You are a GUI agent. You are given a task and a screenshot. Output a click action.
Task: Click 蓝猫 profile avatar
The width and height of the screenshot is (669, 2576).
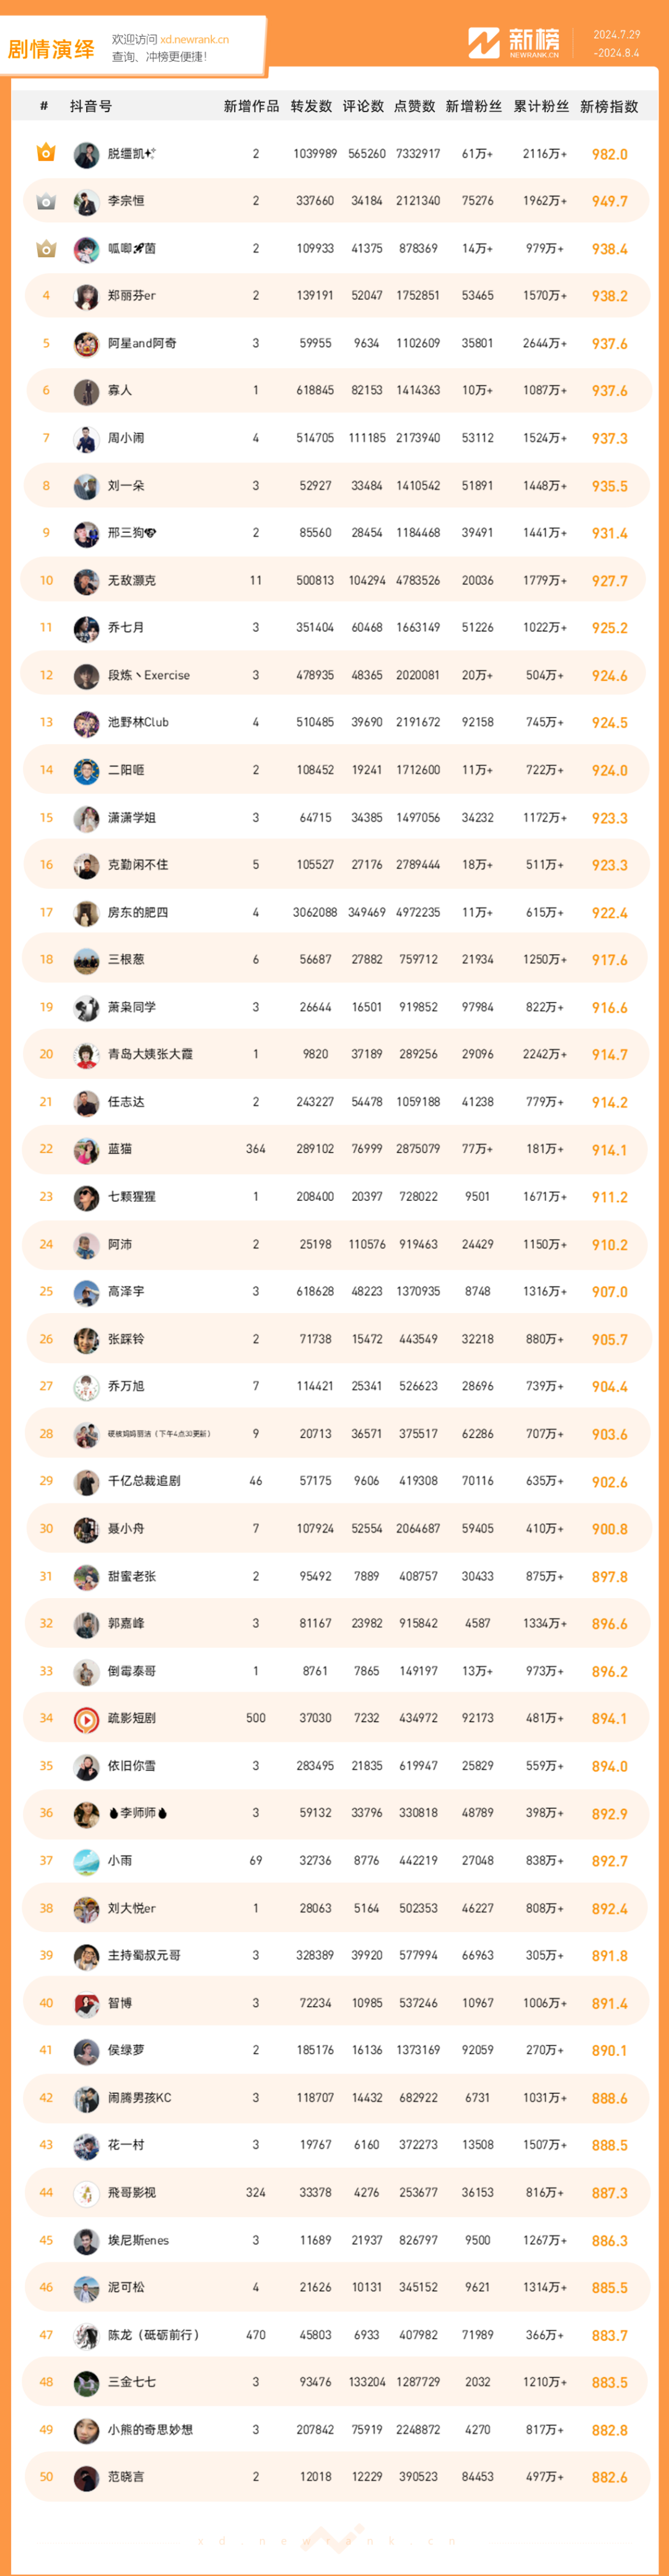pos(86,1150)
